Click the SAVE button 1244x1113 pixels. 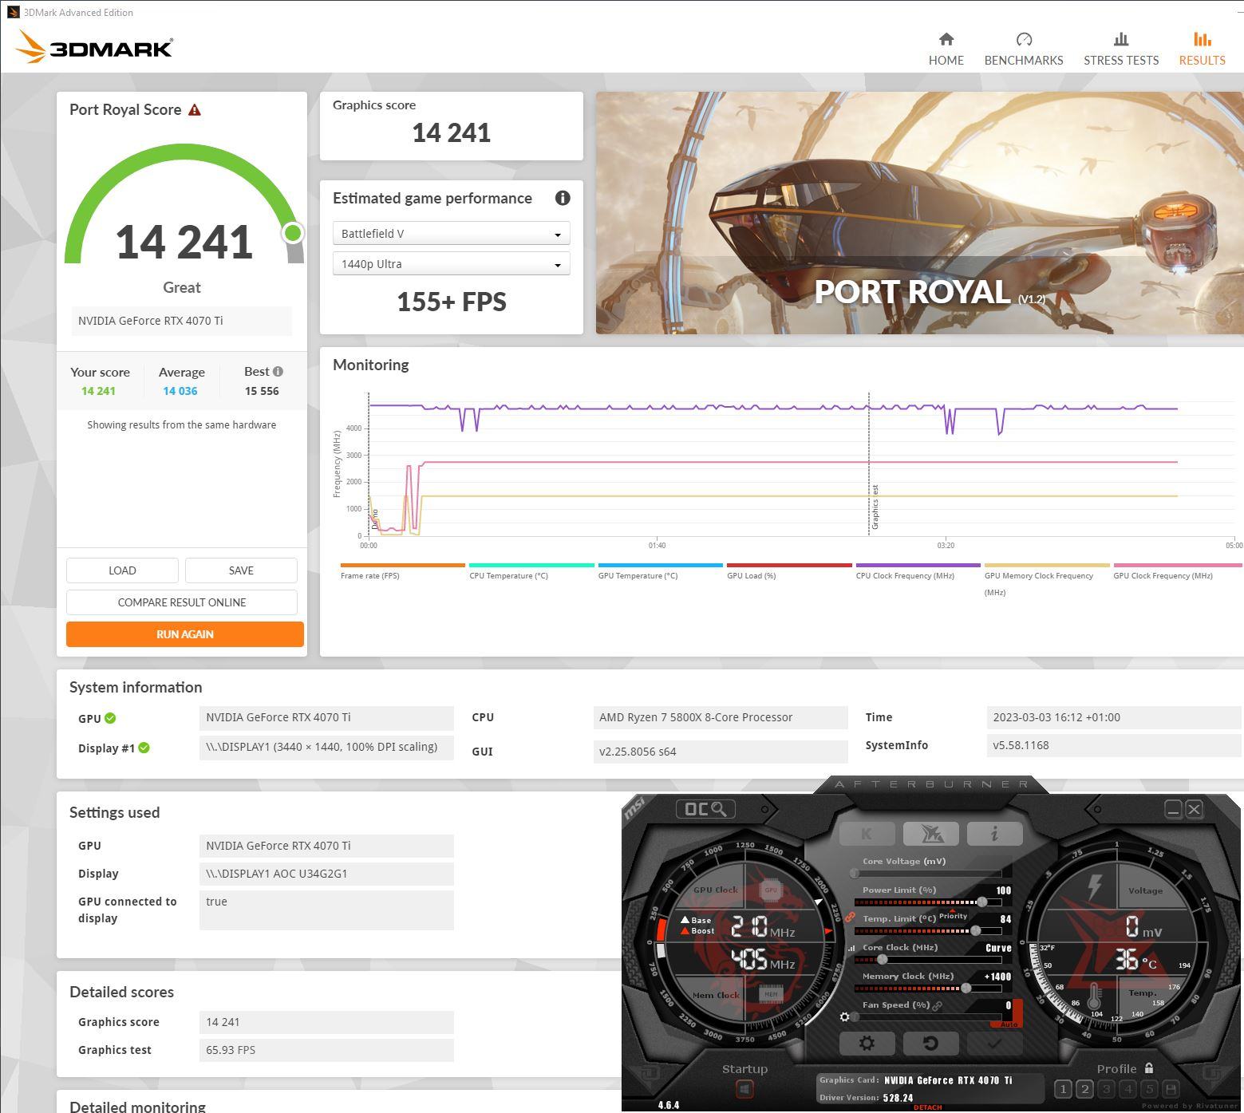pos(241,570)
